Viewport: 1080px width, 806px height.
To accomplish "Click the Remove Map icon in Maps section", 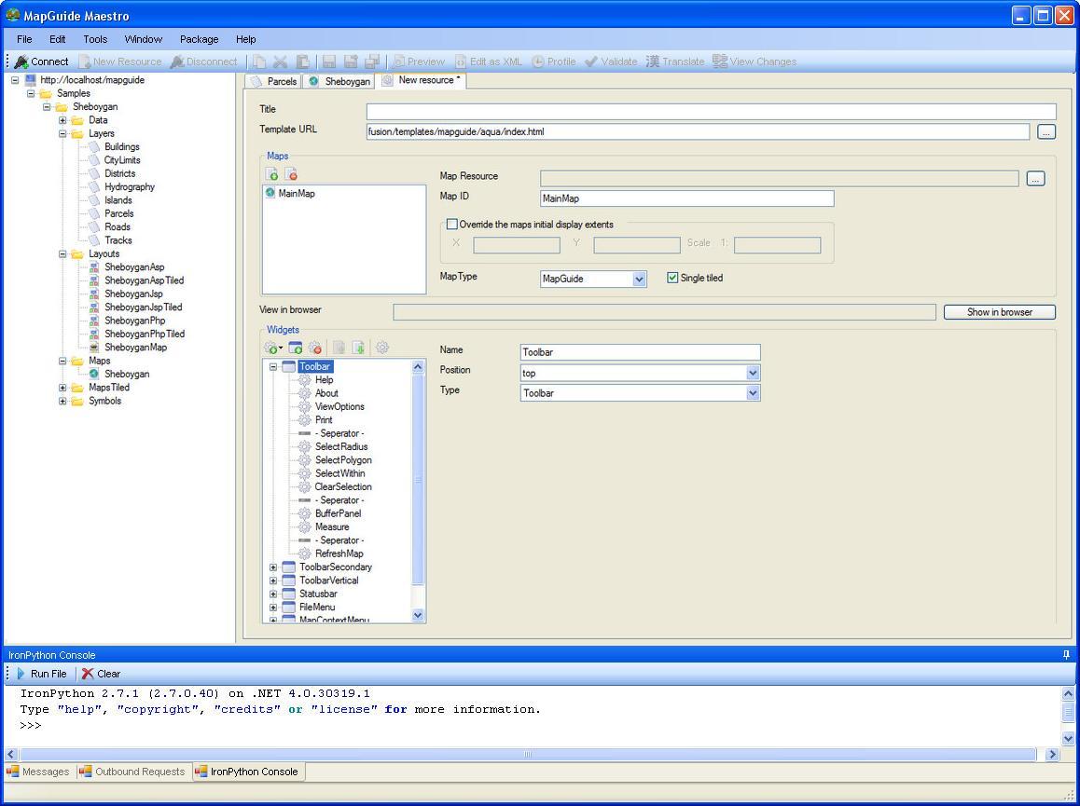I will pyautogui.click(x=290, y=174).
